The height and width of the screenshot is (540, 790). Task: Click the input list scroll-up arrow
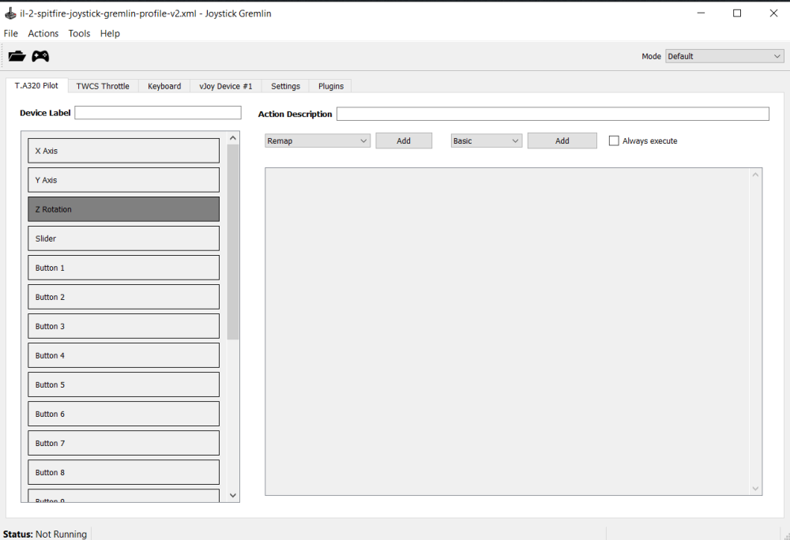pyautogui.click(x=232, y=139)
